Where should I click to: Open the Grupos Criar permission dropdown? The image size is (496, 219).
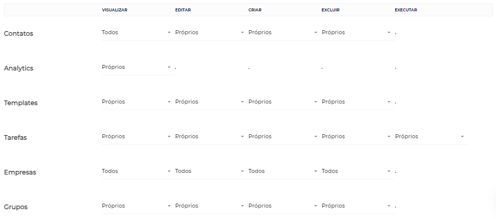[x=283, y=206]
